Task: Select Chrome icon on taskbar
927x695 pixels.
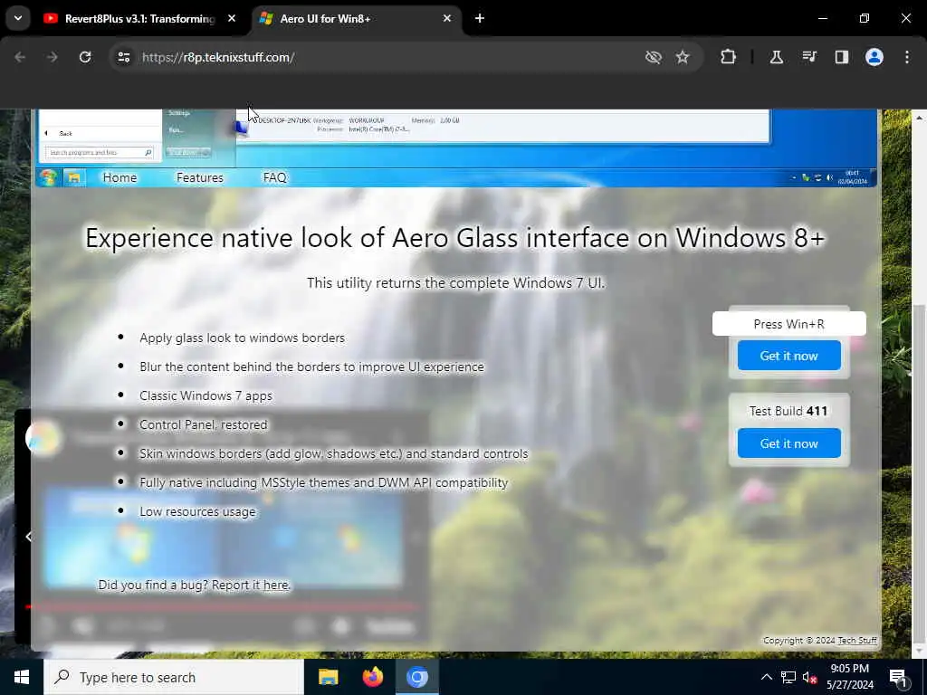Action: point(416,677)
